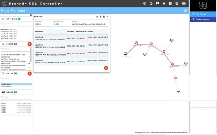Screen dimensions: 217x135
Task: Open the hamburger menu in top bar
Action: coord(184,4)
